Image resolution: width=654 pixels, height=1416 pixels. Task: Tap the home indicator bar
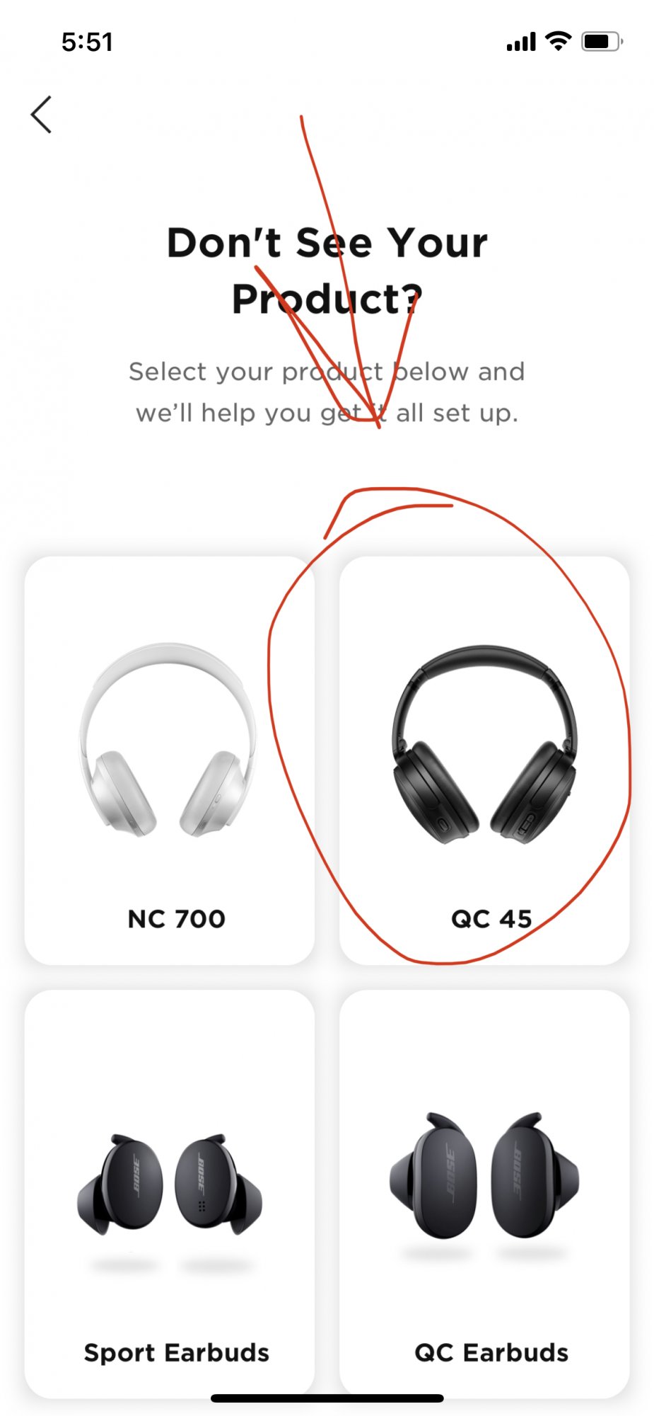(327, 1398)
